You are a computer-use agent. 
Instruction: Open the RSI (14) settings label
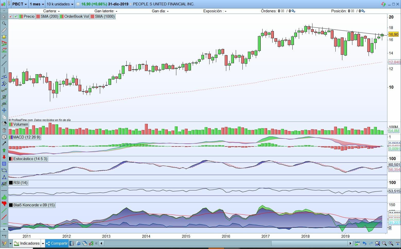click(18, 183)
